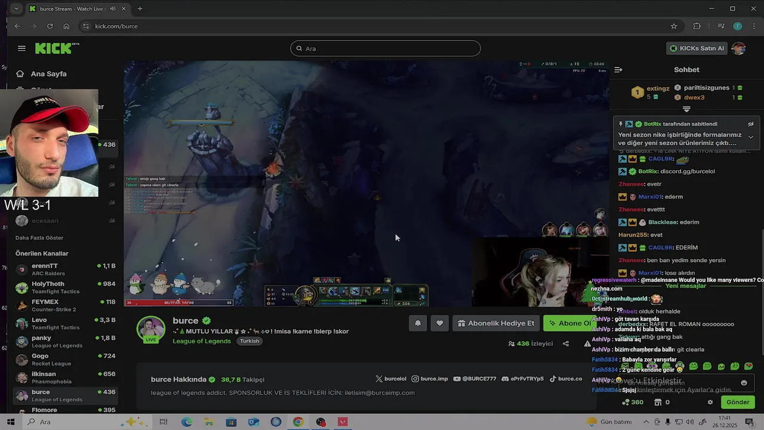Send chat message with Gönder

click(738, 402)
